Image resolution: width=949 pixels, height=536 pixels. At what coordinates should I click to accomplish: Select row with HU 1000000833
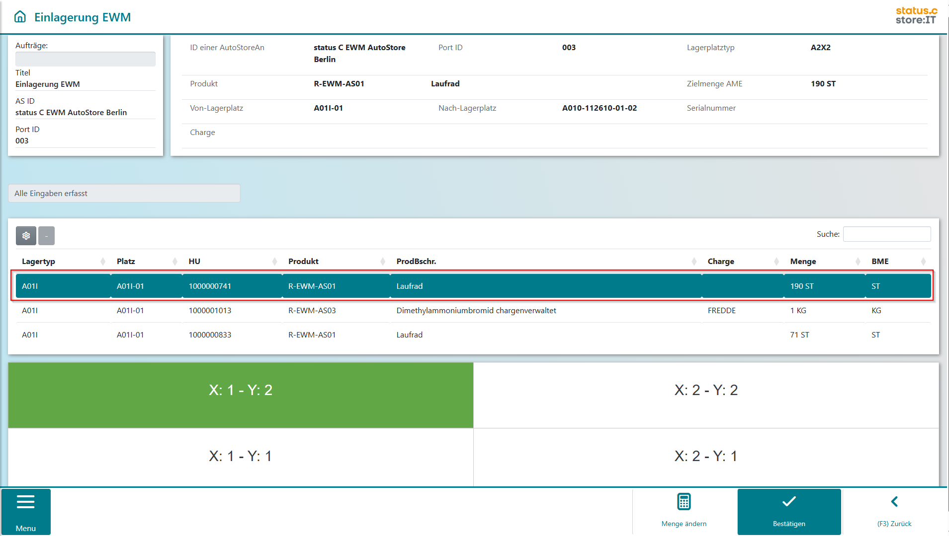tap(210, 335)
